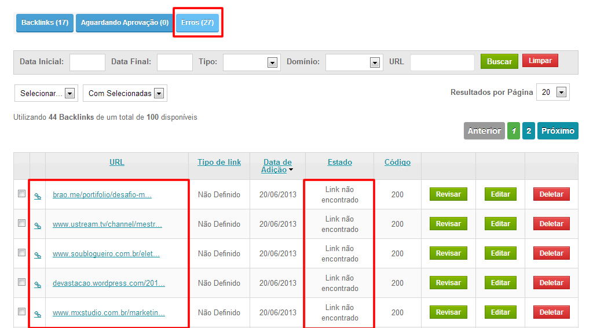Click into the URL search field
This screenshot has height=328, width=593.
click(442, 62)
